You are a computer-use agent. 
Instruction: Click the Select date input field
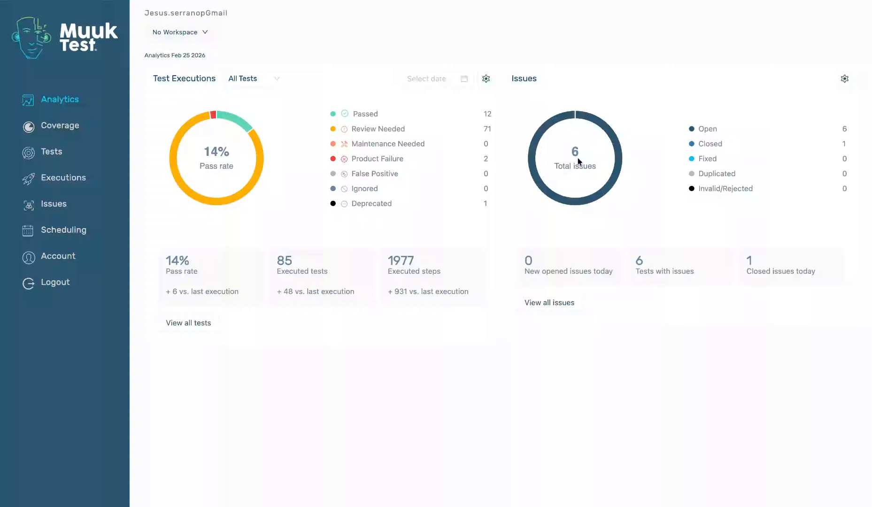pos(426,79)
